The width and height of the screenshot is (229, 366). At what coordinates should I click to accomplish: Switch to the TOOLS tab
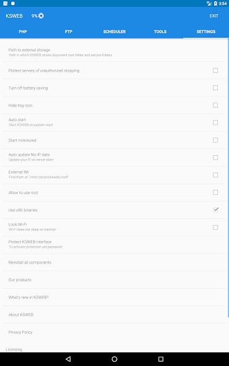click(x=160, y=32)
